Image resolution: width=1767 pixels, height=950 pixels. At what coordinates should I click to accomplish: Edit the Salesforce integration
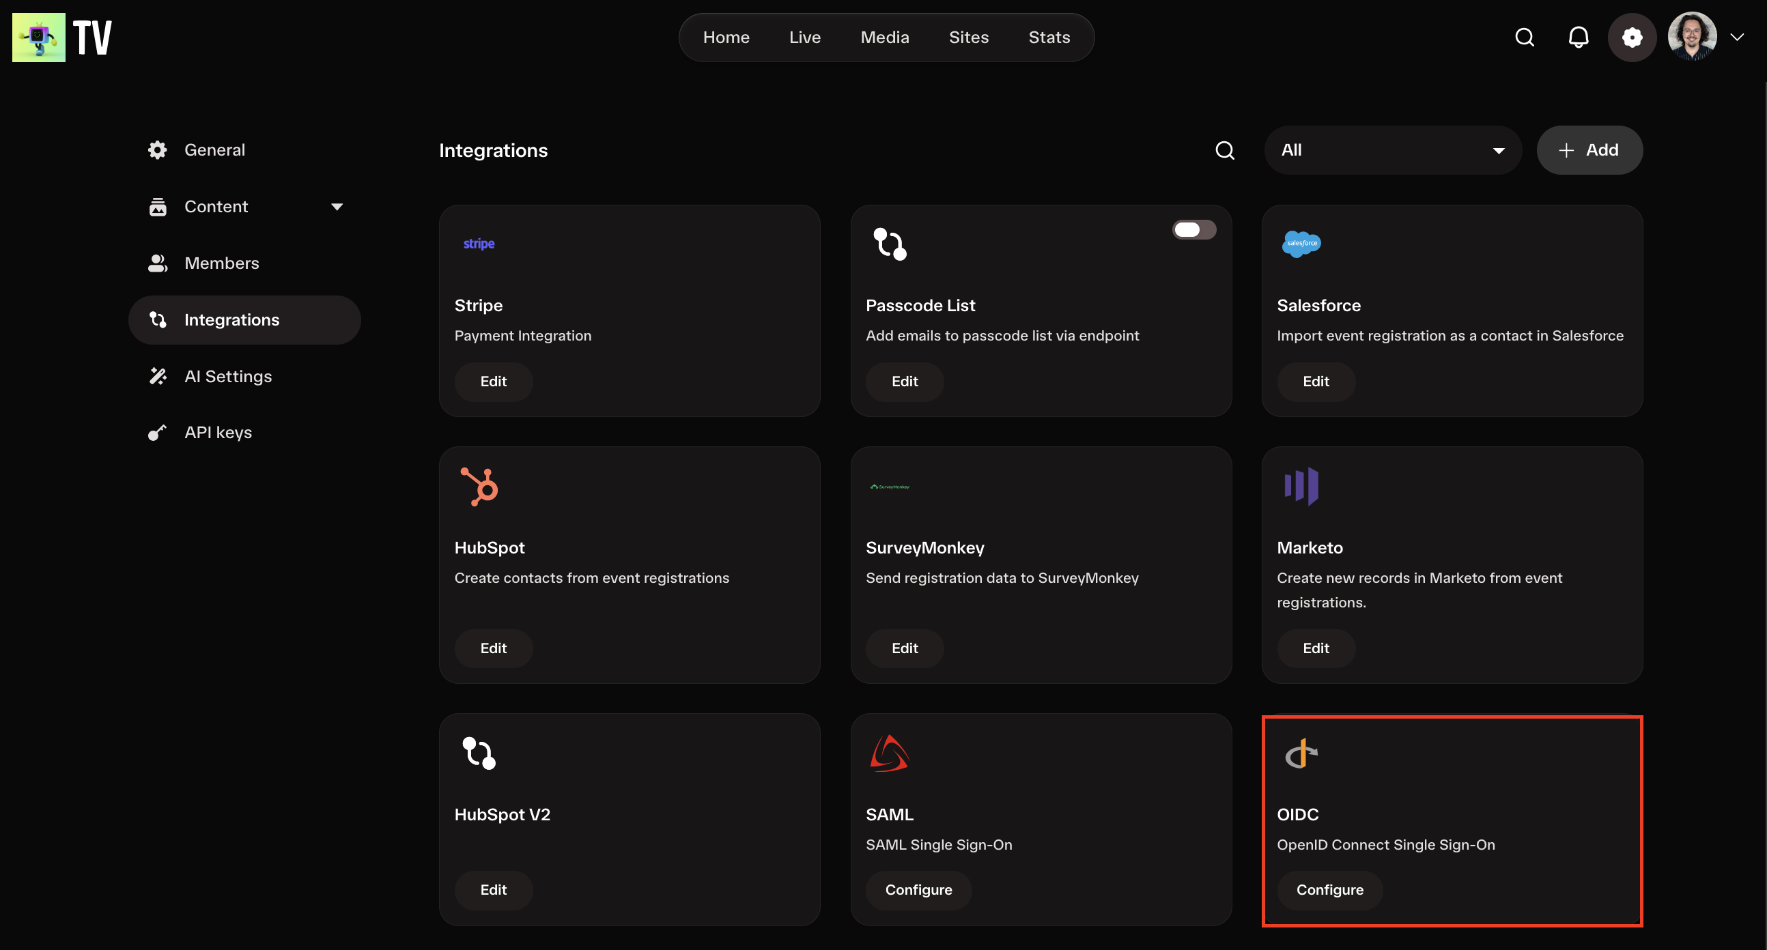tap(1316, 382)
